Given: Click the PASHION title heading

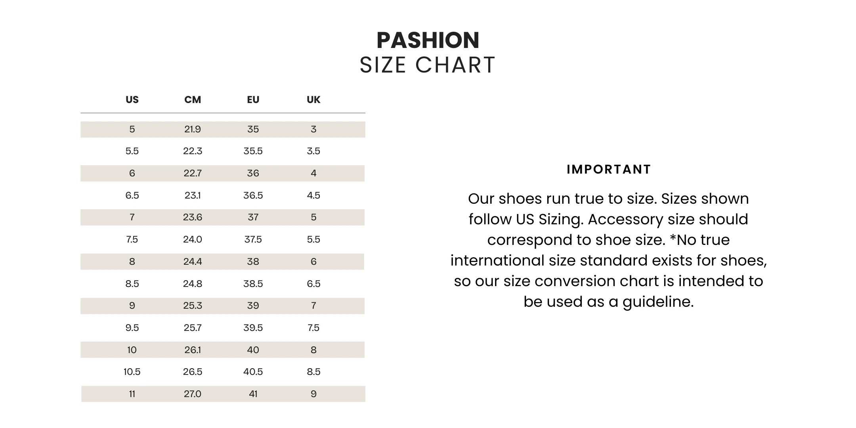Looking at the screenshot, I should (428, 40).
